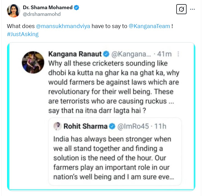Click the vertical three-dot menu in Kangana's tweet
The image size is (206, 196).
click(x=178, y=54)
